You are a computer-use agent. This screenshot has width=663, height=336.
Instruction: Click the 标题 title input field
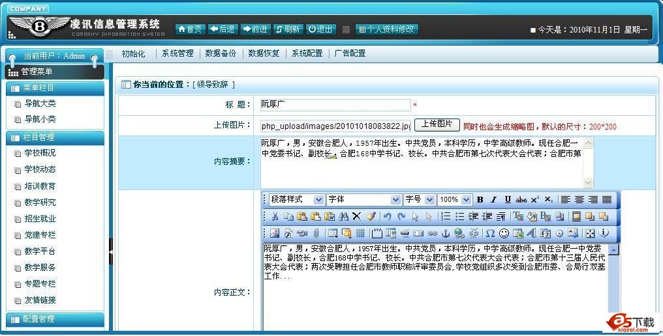coord(335,105)
